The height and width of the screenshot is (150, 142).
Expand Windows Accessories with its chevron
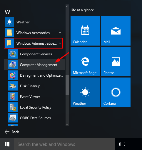coord(60,33)
